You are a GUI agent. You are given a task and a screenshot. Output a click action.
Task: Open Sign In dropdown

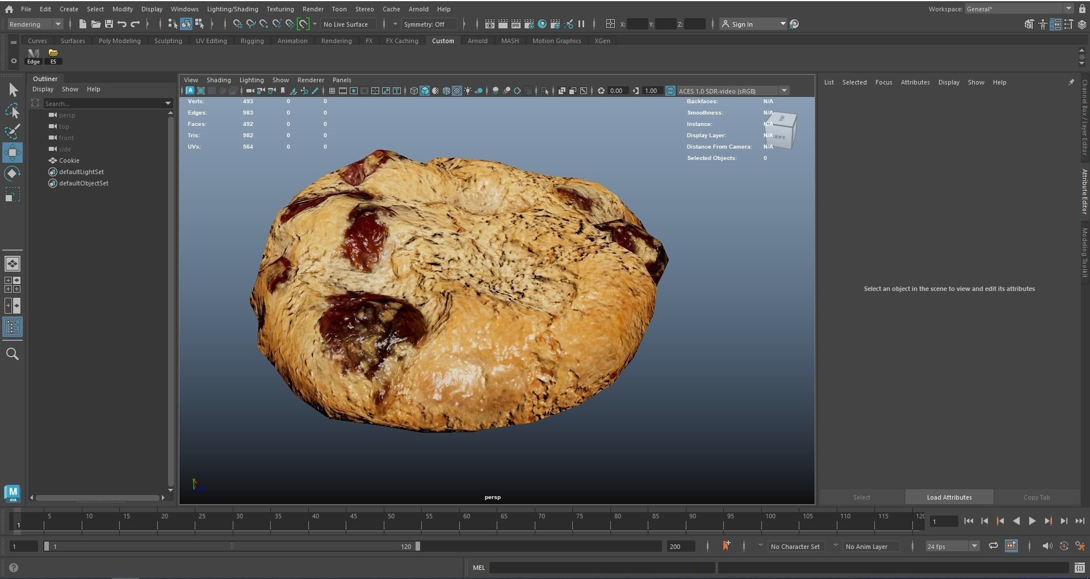point(753,24)
